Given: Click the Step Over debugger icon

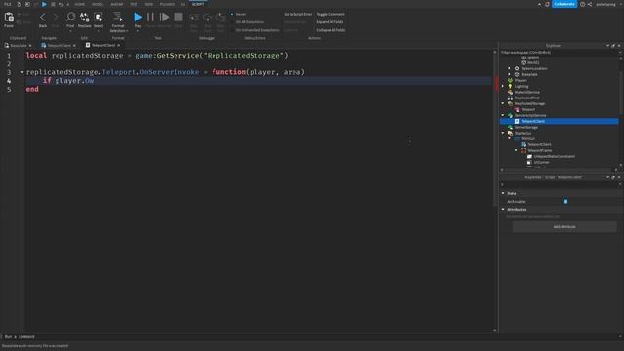Looking at the screenshot, I should [x=208, y=18].
